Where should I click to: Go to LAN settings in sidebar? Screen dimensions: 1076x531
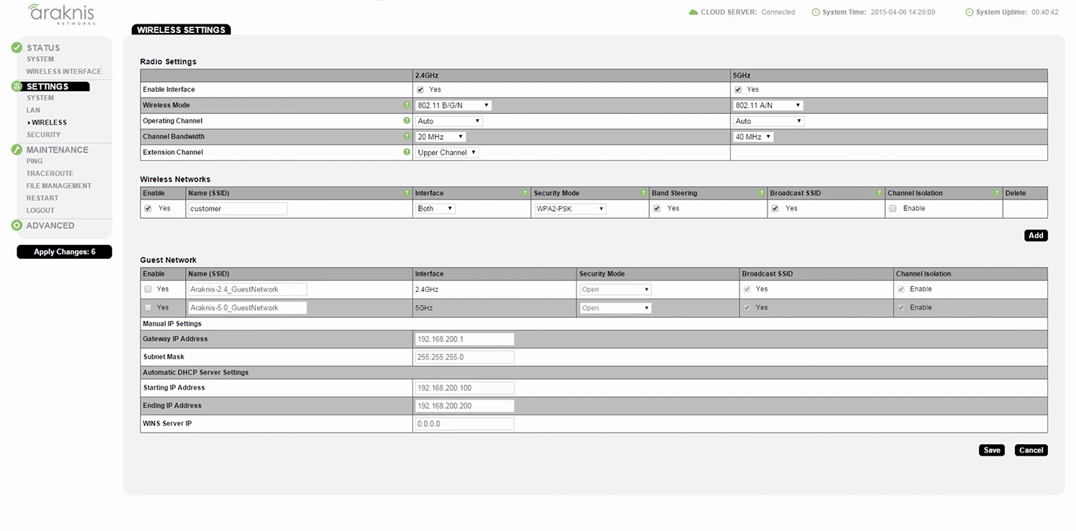(x=34, y=111)
